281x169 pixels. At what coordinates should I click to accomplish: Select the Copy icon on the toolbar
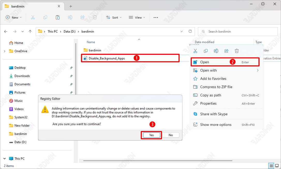pos(45,17)
